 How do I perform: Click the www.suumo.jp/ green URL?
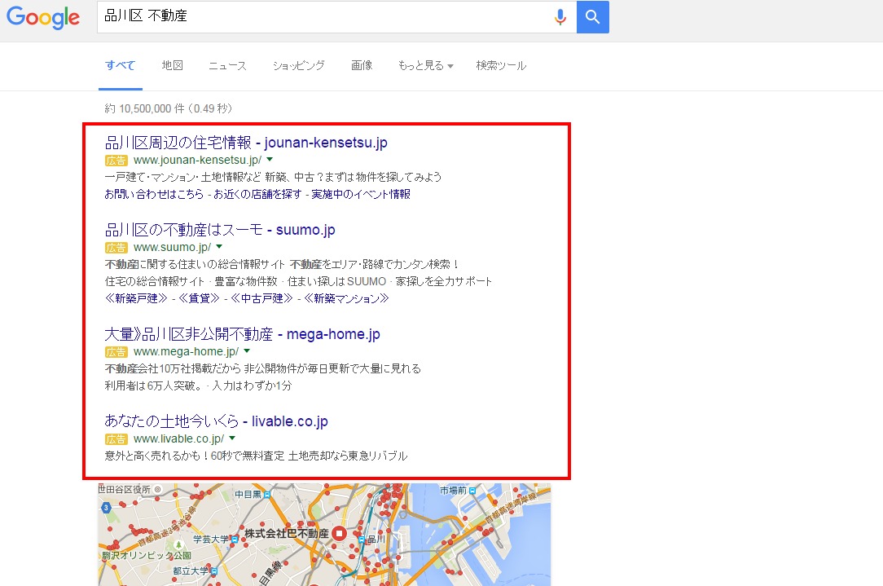[x=173, y=247]
